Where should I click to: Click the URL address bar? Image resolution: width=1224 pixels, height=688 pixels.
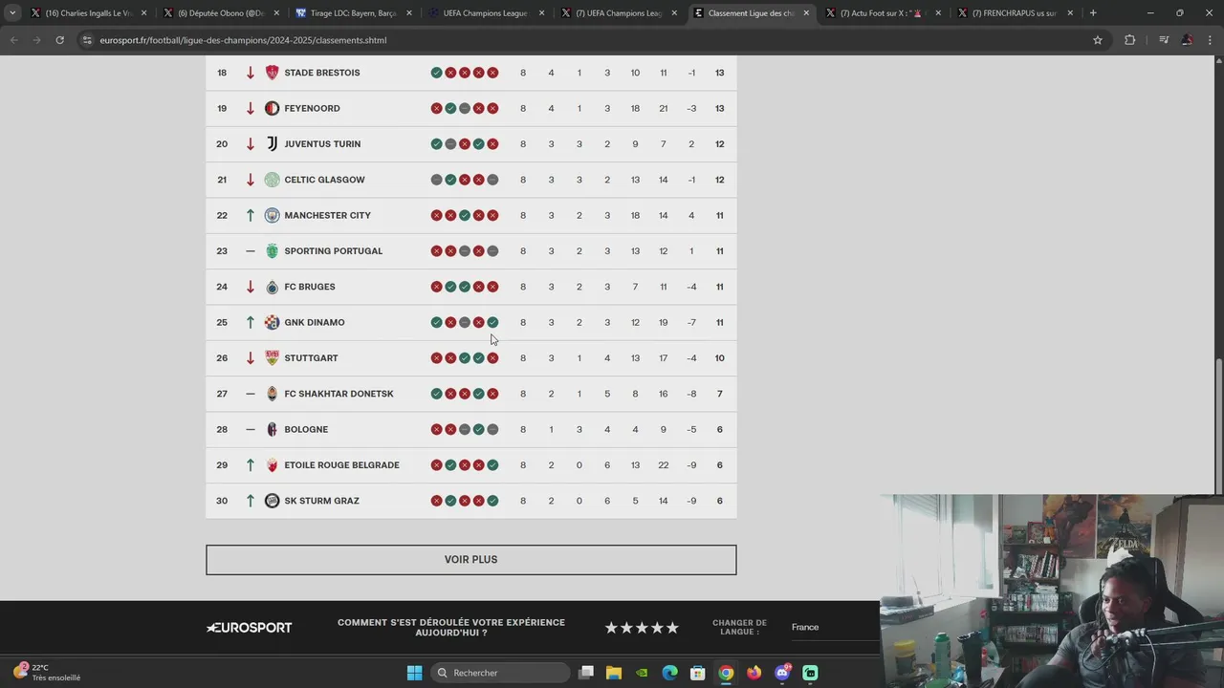tap(583, 40)
